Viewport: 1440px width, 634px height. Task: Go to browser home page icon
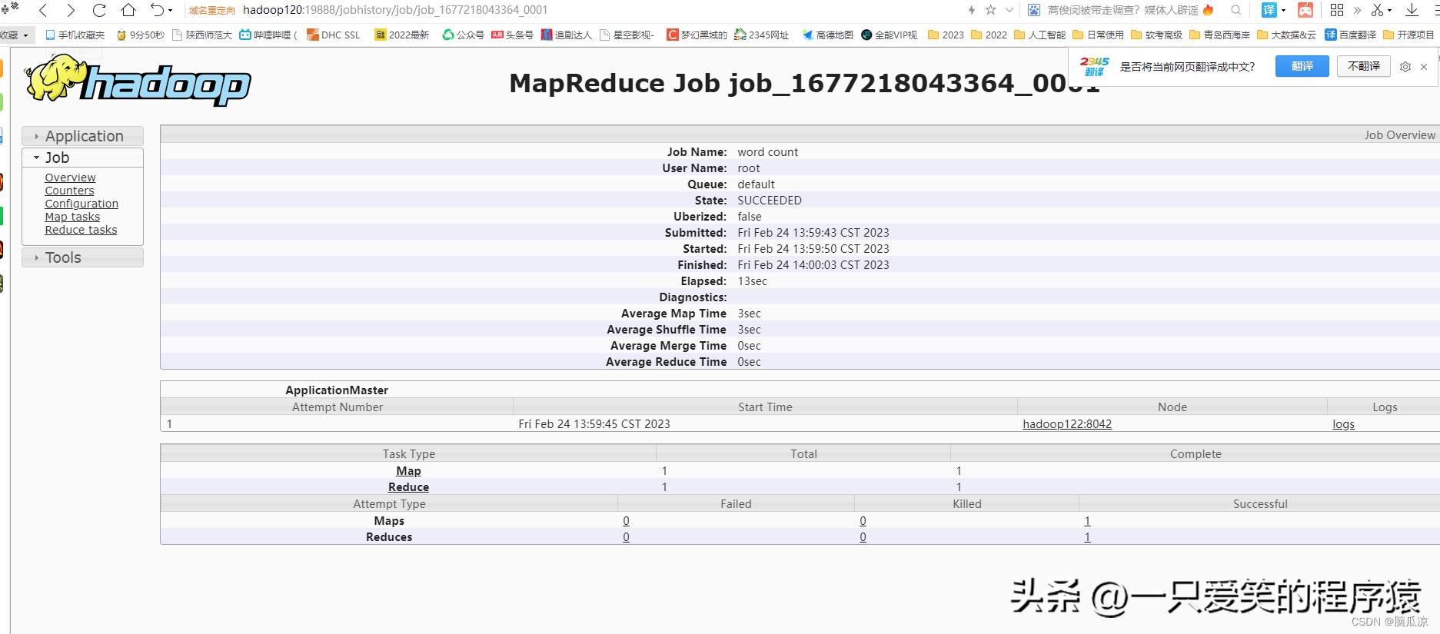(x=128, y=10)
